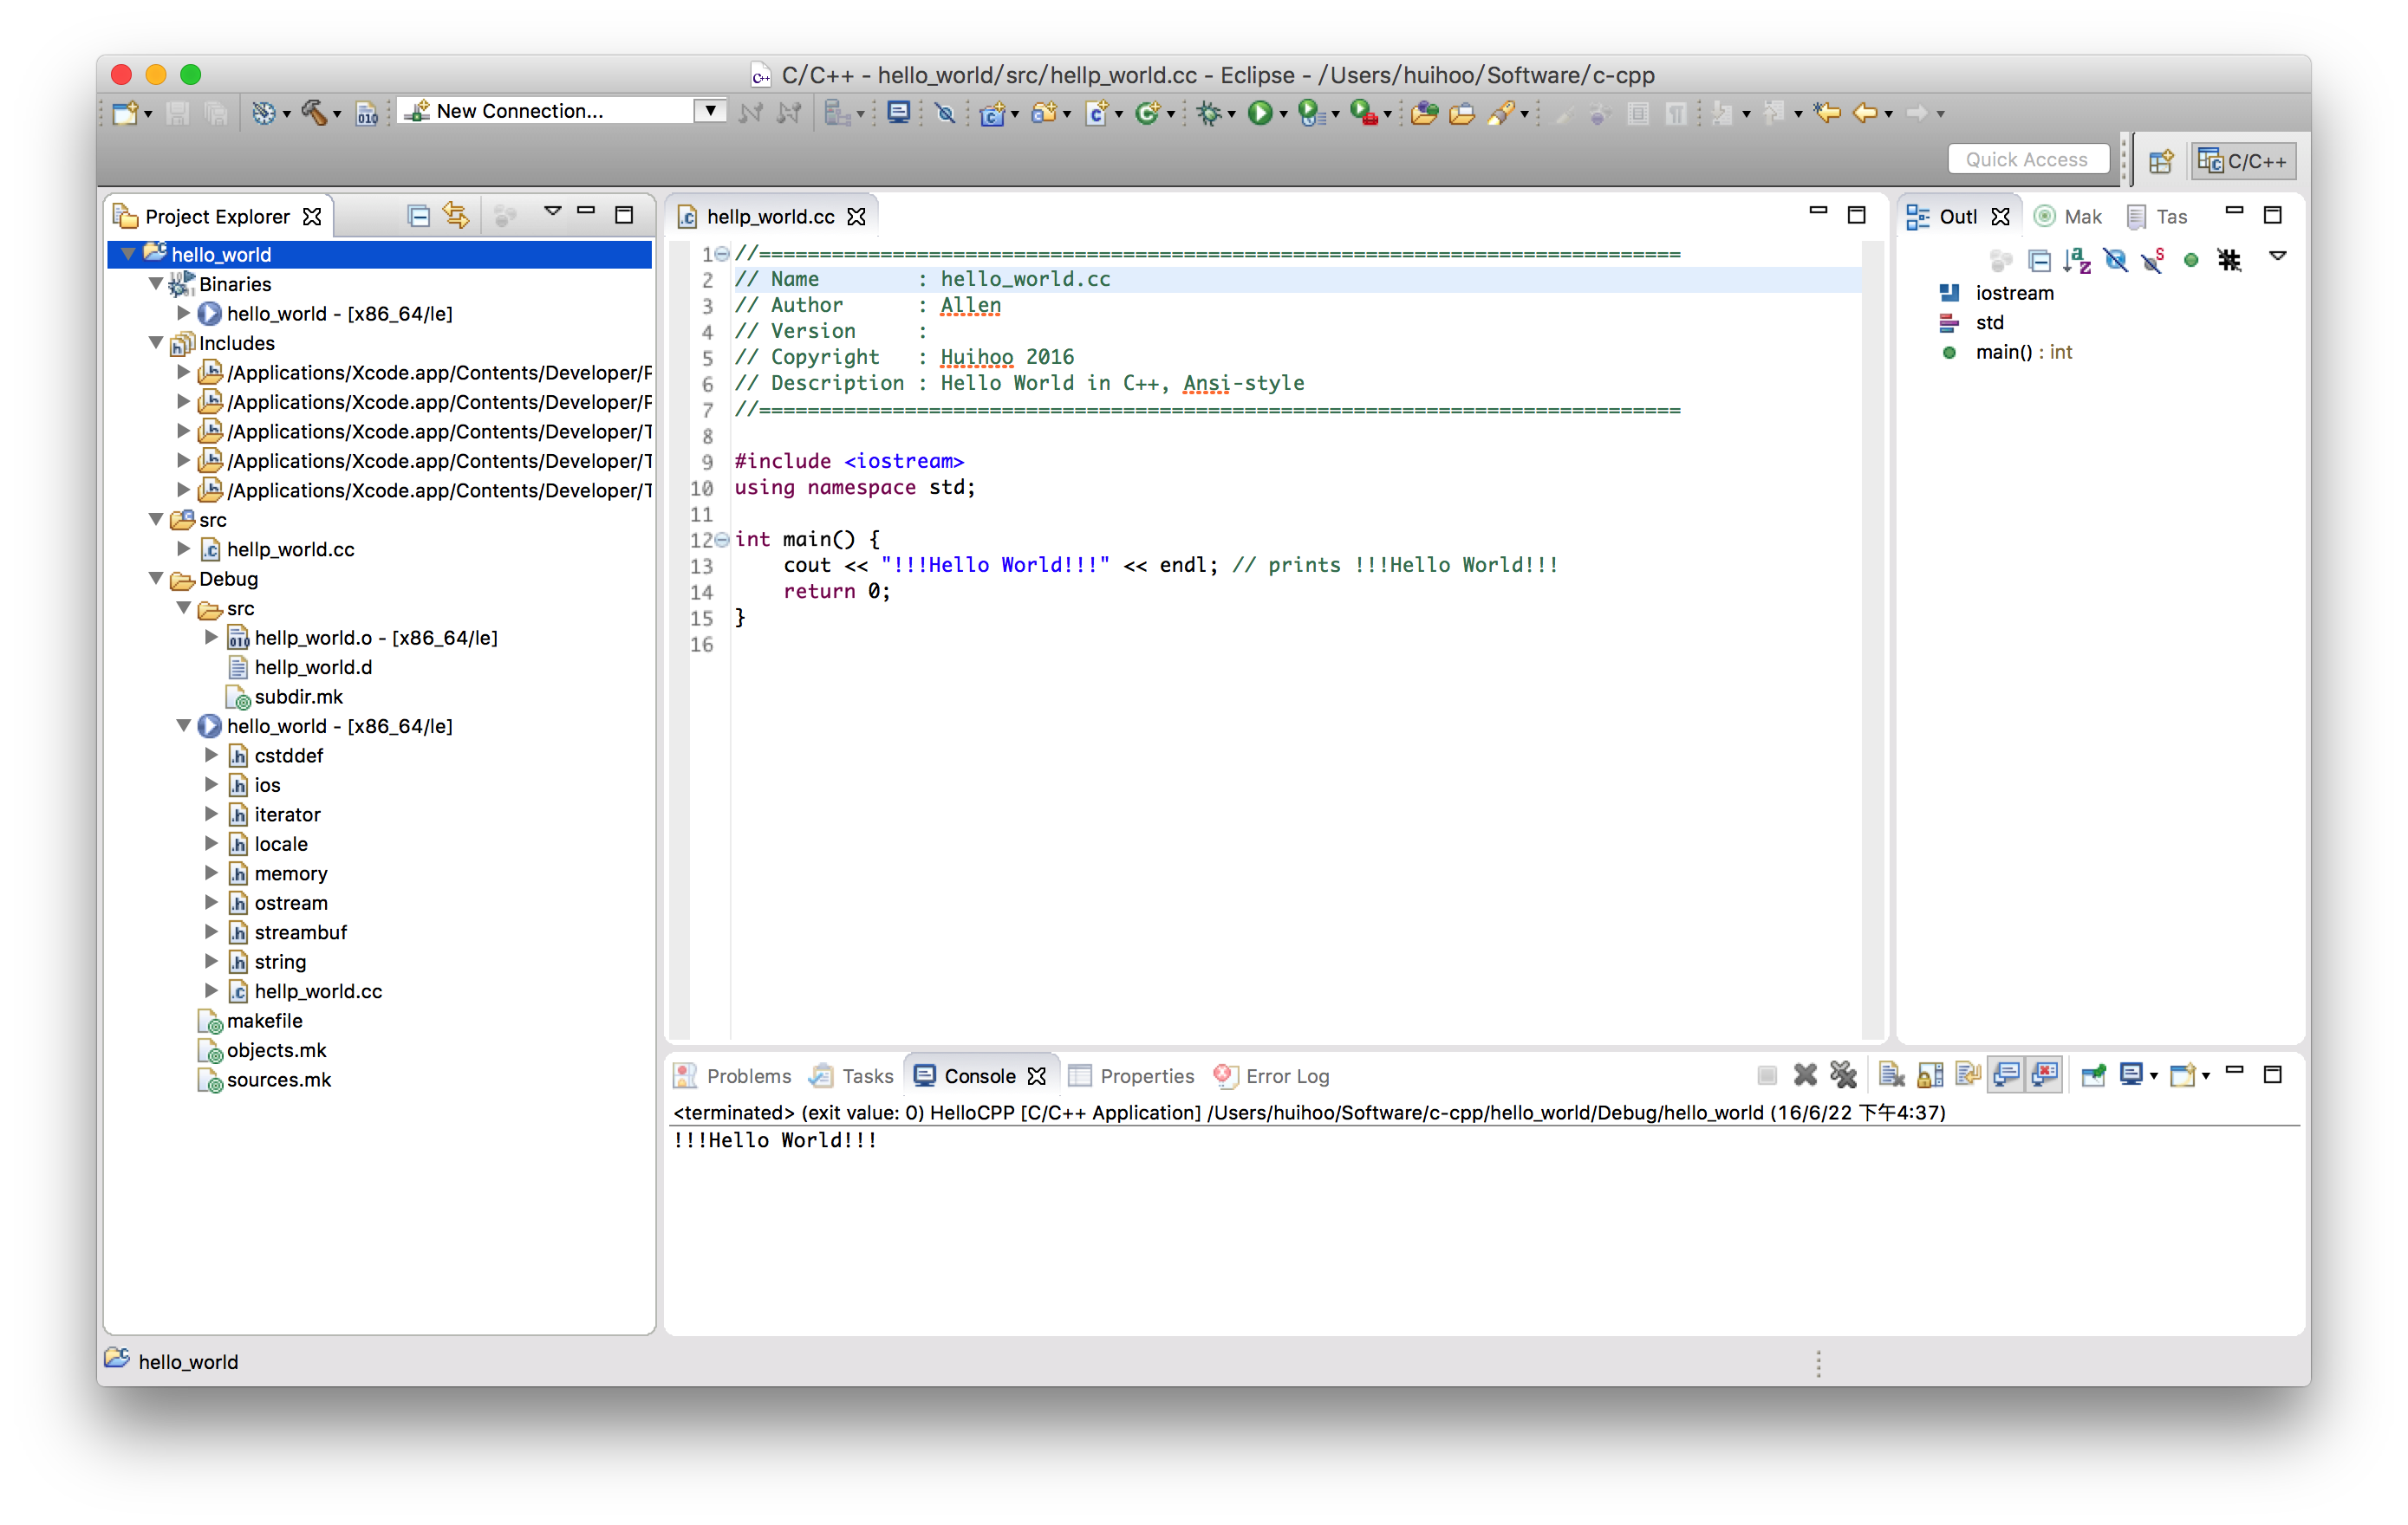Toggle Hide Static Members in Outline
Image resolution: width=2408 pixels, height=1525 pixels.
click(2153, 261)
